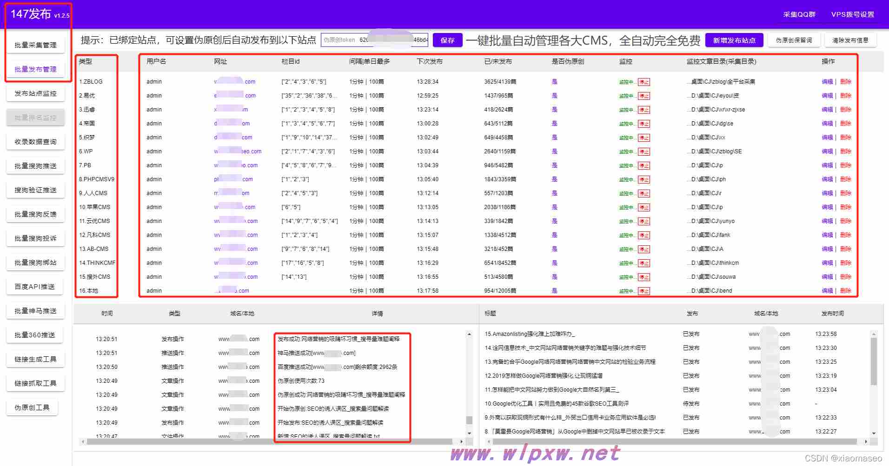Open 批量360推送 page
The height and width of the screenshot is (466, 889).
34,335
